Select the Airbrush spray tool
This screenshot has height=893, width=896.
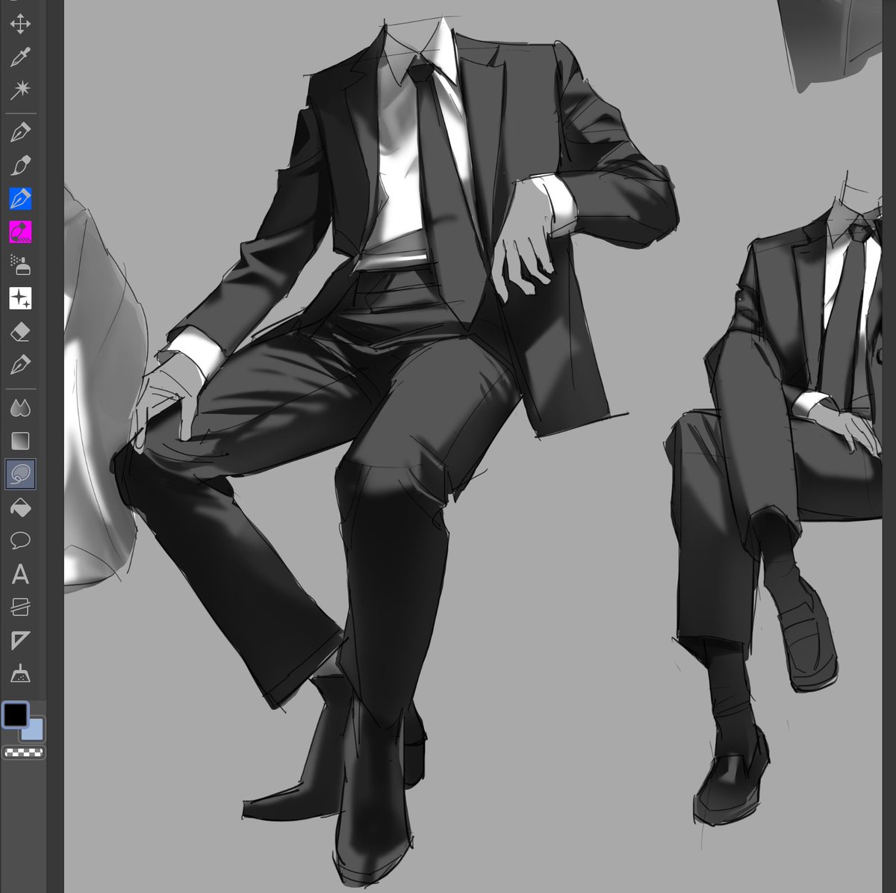click(x=20, y=265)
